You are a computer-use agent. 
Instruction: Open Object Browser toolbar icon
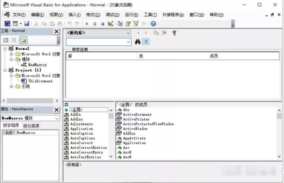coord(136,23)
